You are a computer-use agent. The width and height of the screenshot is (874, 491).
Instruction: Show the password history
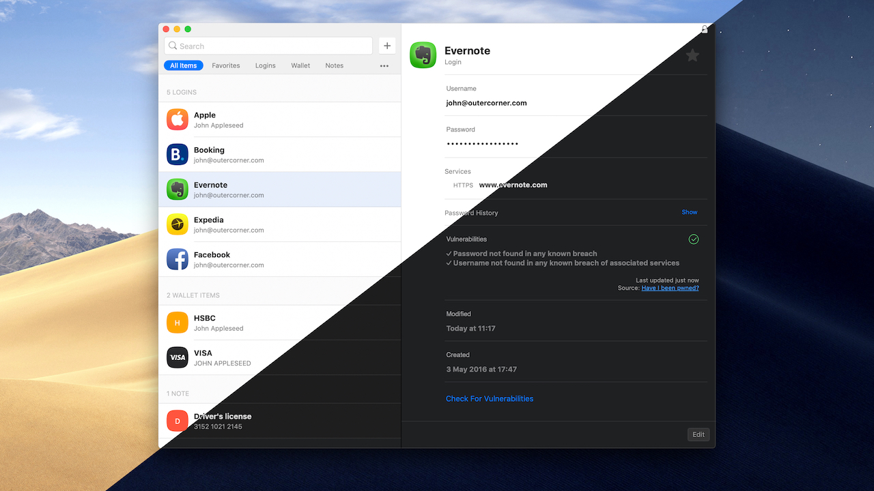689,212
